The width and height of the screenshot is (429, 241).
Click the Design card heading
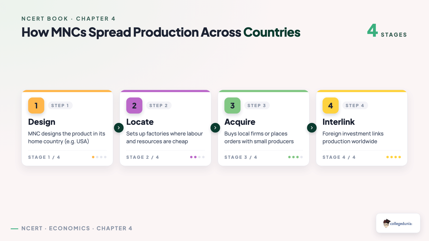(x=42, y=122)
